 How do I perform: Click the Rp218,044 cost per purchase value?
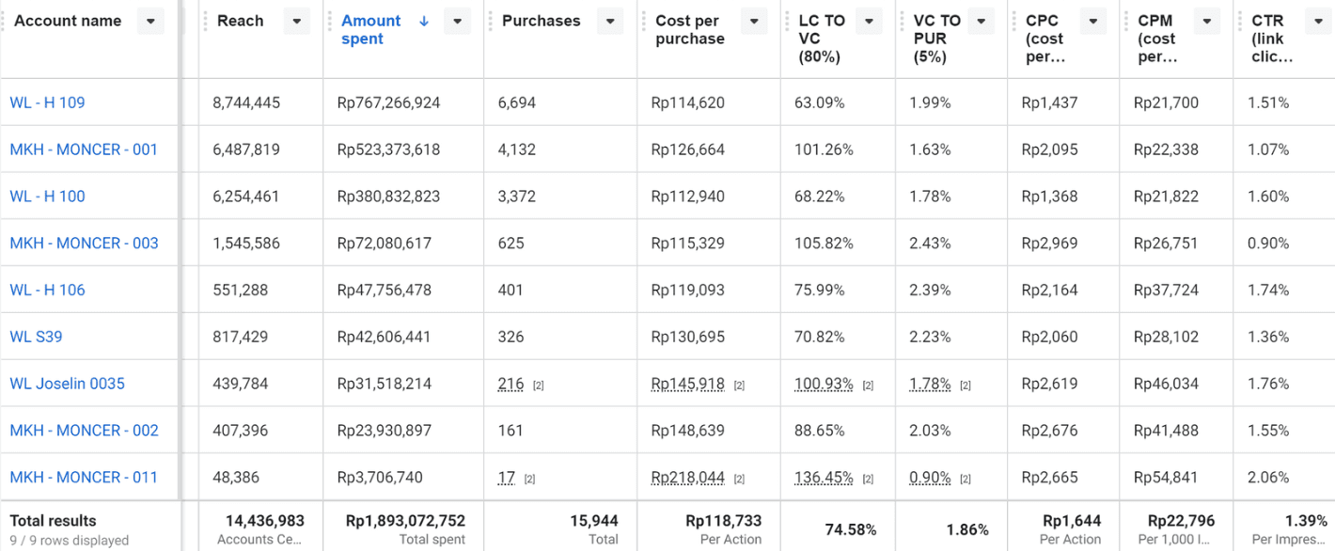(x=688, y=478)
